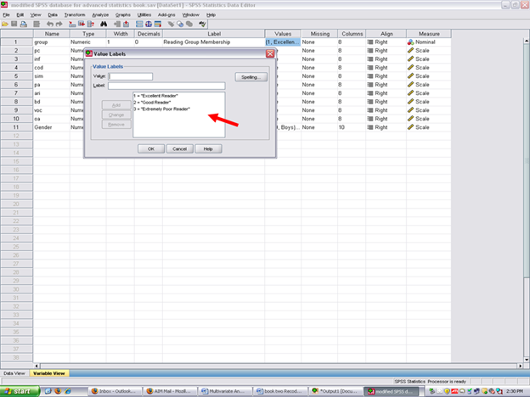
Task: Switch to the Data View tab
Action: point(14,372)
